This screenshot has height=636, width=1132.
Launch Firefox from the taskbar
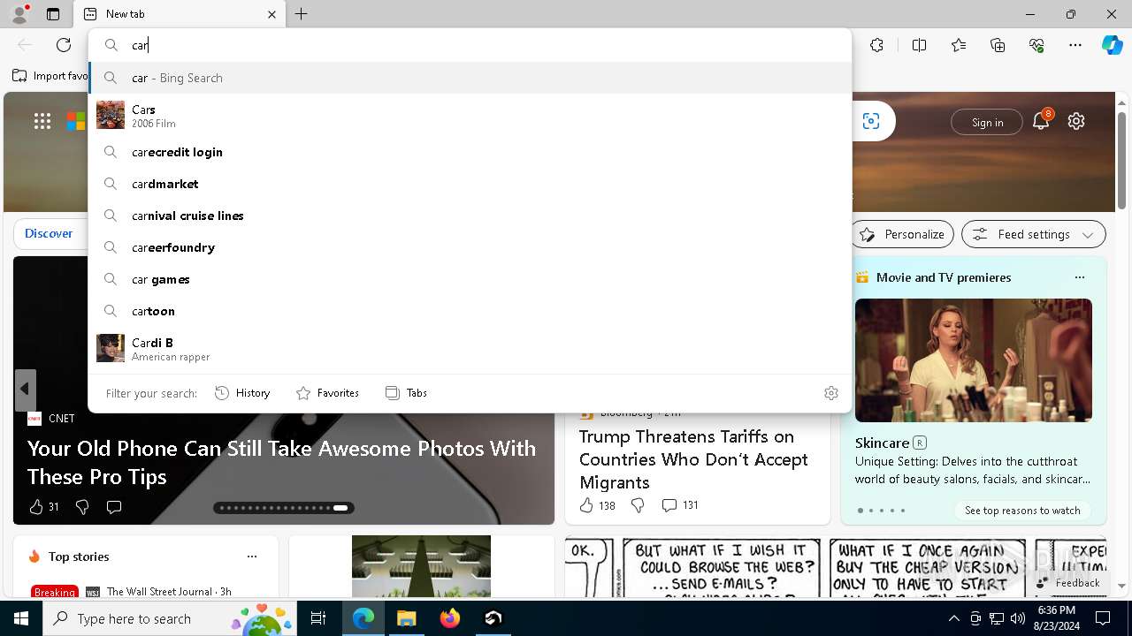tap(450, 618)
